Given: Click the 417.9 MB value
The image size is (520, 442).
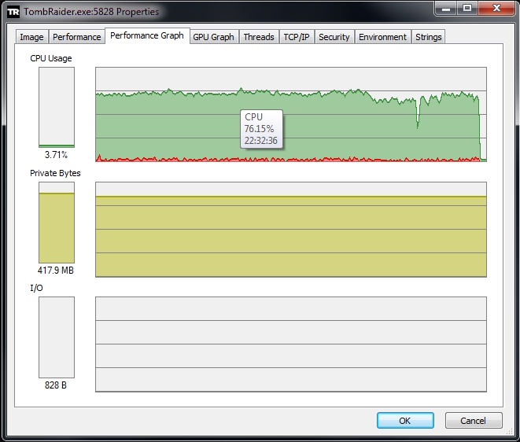Looking at the screenshot, I should tap(56, 271).
